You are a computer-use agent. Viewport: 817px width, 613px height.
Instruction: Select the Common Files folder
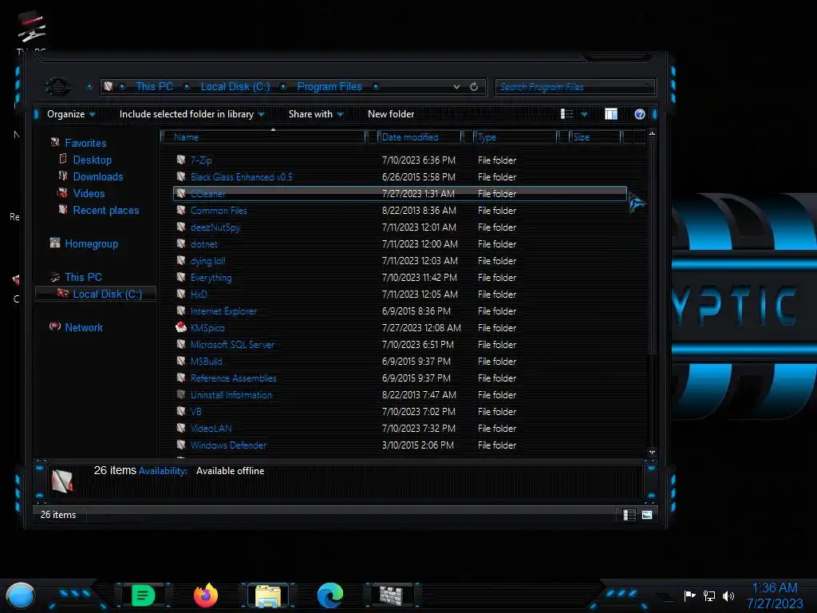(x=219, y=211)
